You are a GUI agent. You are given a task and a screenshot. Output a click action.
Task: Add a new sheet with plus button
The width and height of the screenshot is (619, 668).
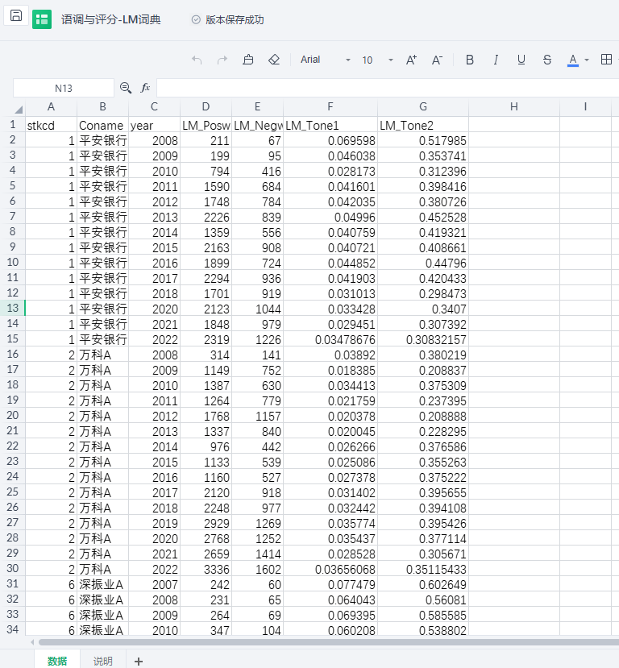click(x=139, y=662)
